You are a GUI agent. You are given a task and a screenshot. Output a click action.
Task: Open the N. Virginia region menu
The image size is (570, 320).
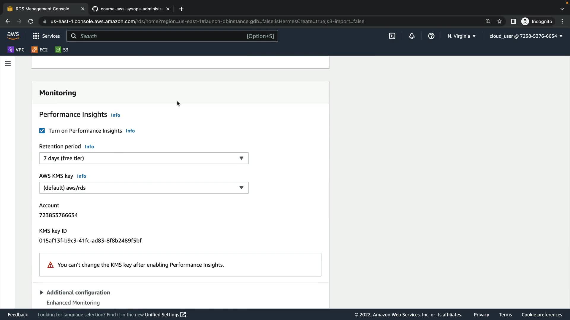point(461,36)
